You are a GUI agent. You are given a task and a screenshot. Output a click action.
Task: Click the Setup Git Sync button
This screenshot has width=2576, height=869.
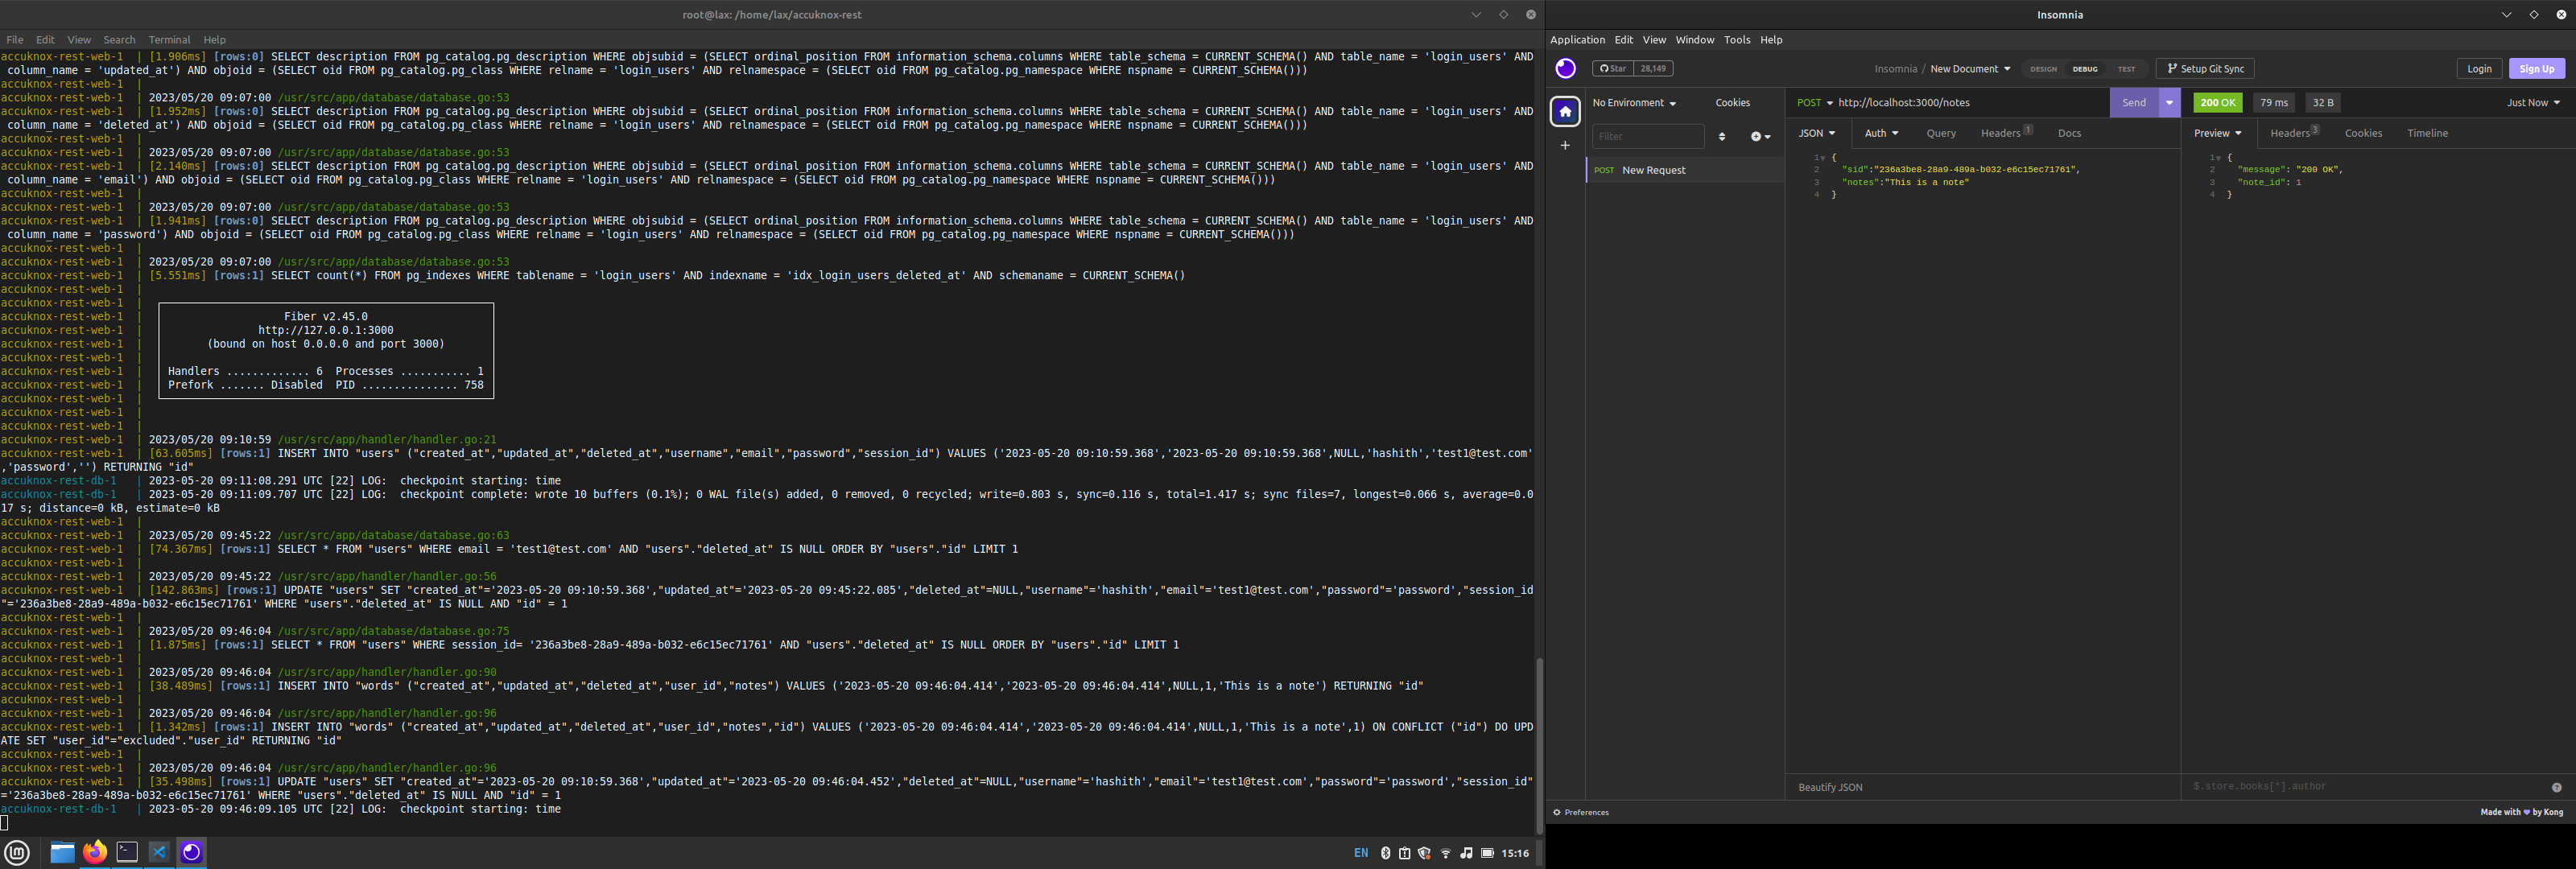(2205, 68)
